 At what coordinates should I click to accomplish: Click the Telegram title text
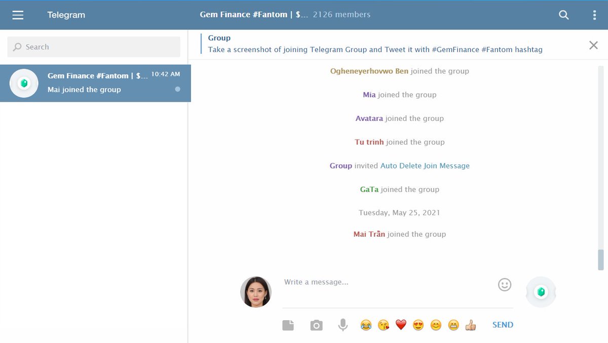(x=66, y=15)
